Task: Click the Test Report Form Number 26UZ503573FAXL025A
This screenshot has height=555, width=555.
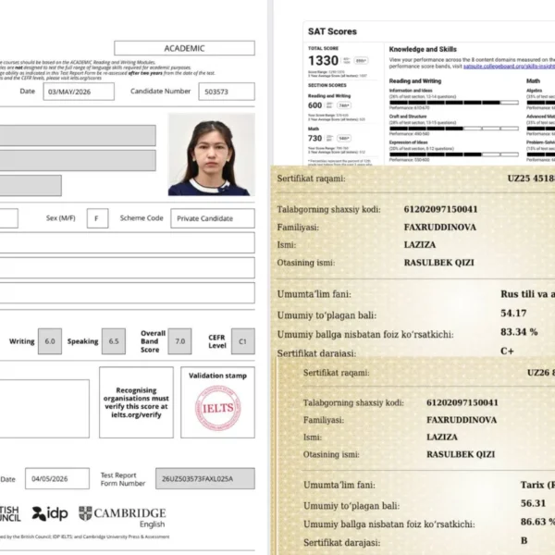Action: pyautogui.click(x=205, y=478)
